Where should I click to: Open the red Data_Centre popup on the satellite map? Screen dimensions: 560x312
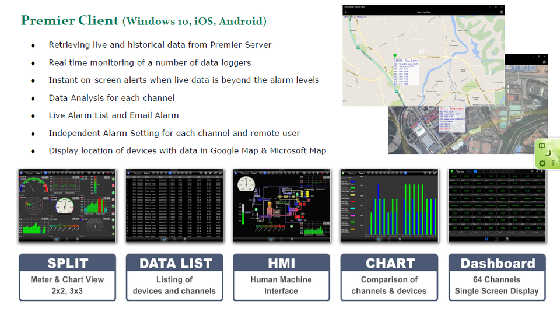(x=452, y=120)
